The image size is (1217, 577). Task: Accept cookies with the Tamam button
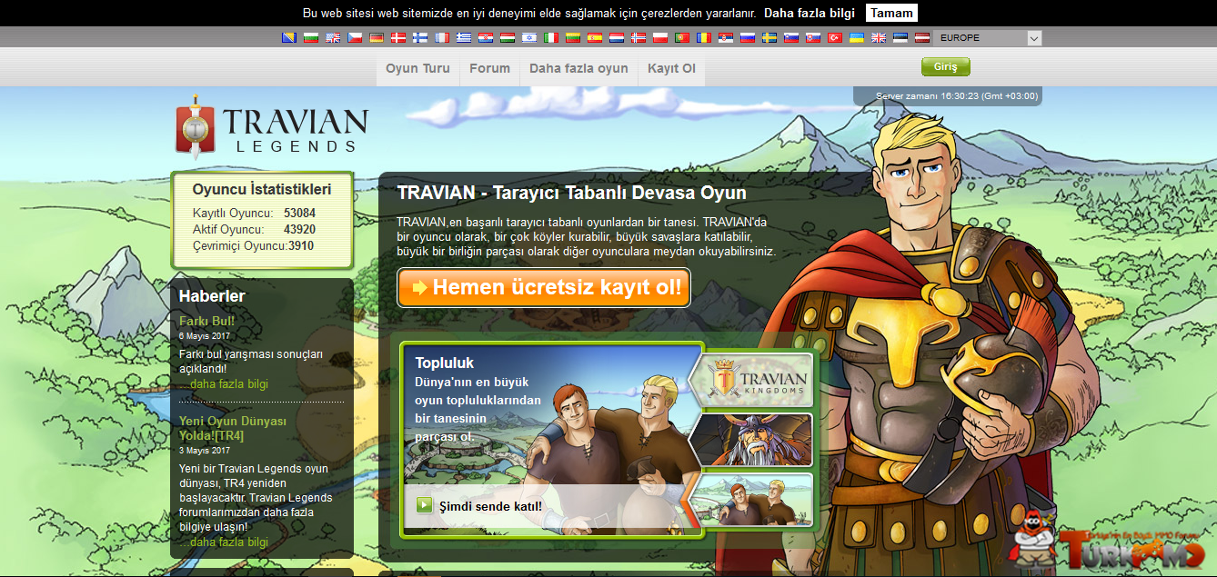(891, 13)
